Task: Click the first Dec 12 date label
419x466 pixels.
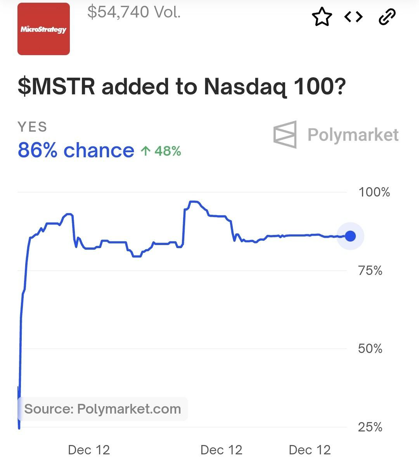Action: click(x=89, y=450)
